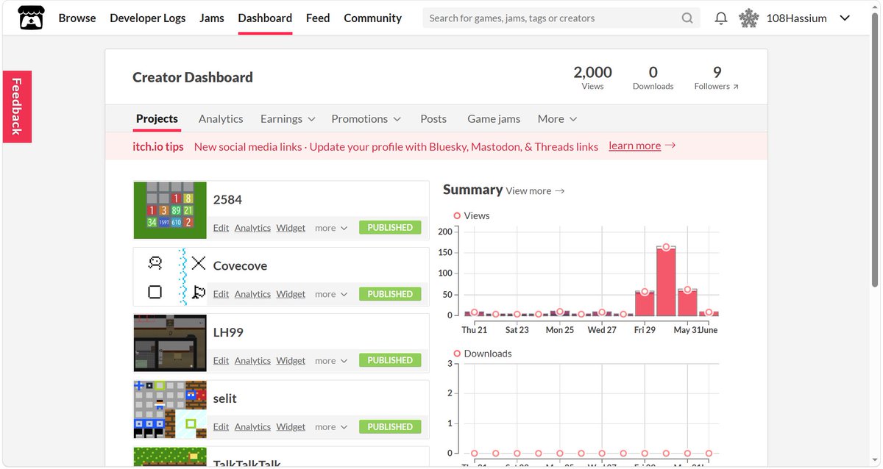Open the Posts tab
Viewport: 883px width, 469px height.
point(433,119)
